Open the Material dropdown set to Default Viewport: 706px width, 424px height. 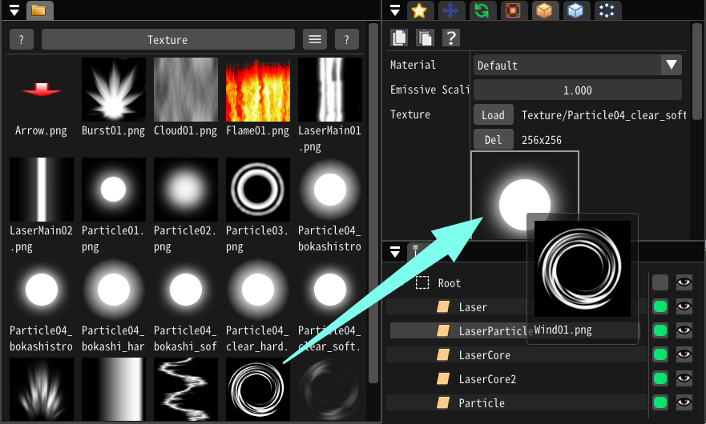[x=577, y=65]
